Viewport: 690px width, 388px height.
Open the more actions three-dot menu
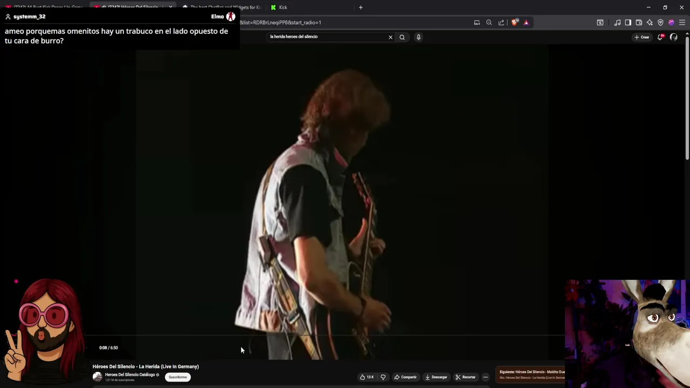485,377
